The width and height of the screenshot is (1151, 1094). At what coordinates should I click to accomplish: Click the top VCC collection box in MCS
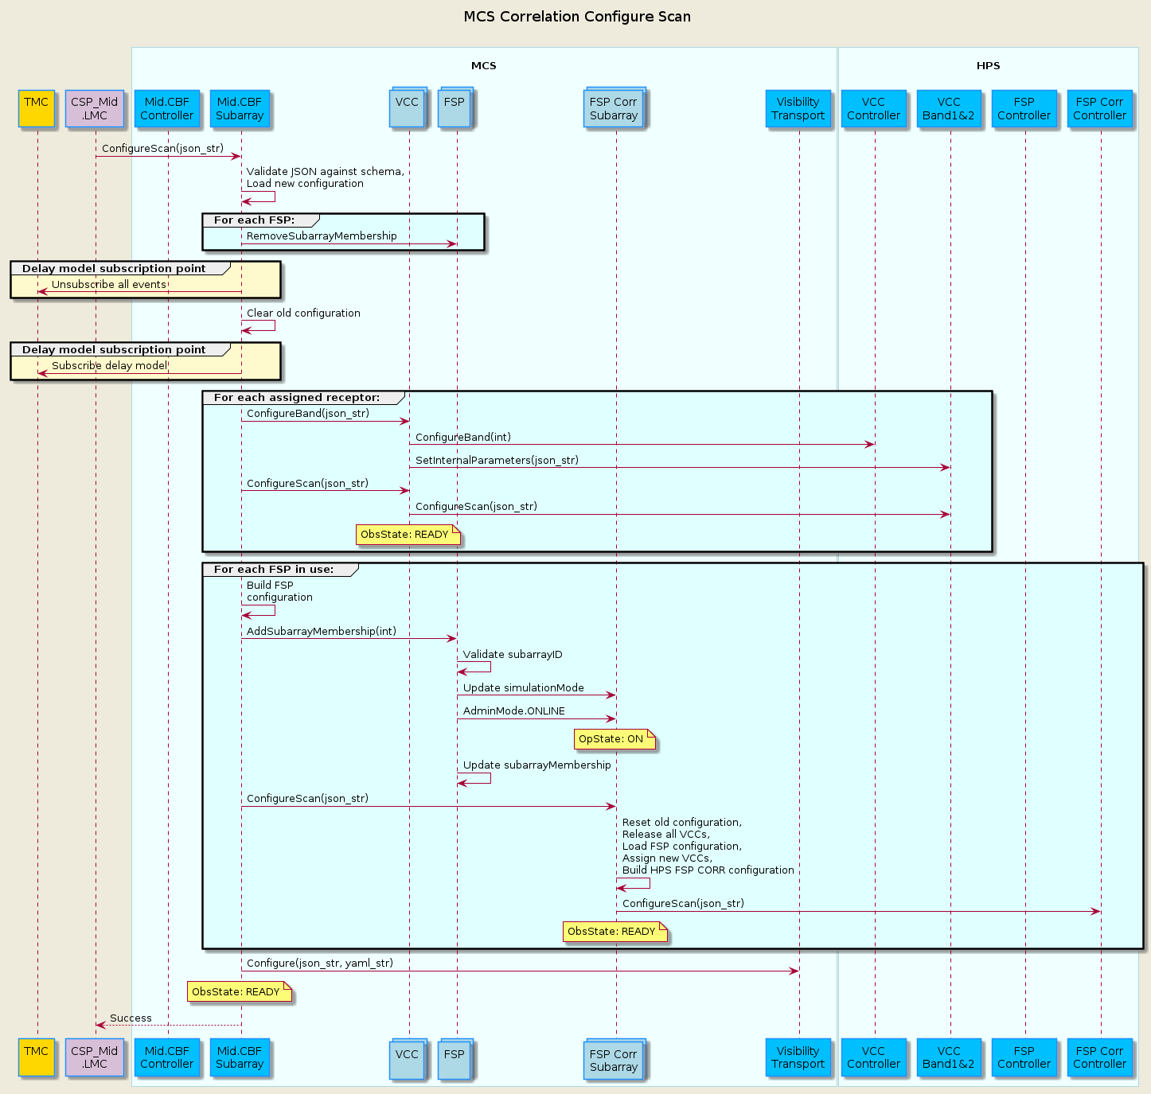pyautogui.click(x=408, y=107)
